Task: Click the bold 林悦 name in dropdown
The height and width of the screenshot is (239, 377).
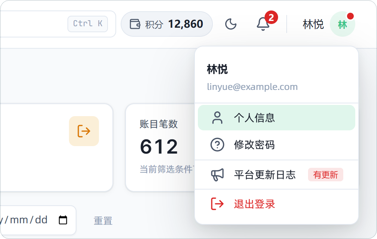Action: (217, 69)
